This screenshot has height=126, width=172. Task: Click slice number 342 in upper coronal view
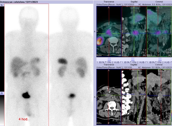click(x=169, y=55)
